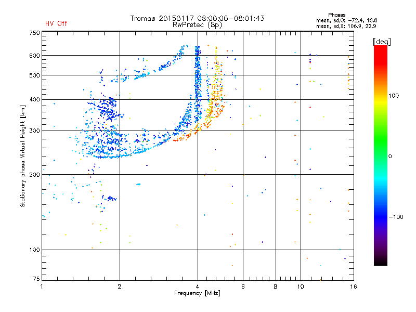Click the x-axis tick label '1'

pyautogui.click(x=42, y=287)
